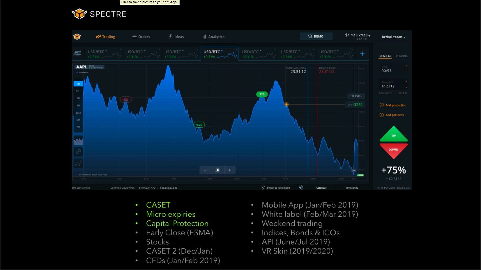This screenshot has height=270, width=481.
Task: Select the 1H timeframe option
Action: [78, 105]
